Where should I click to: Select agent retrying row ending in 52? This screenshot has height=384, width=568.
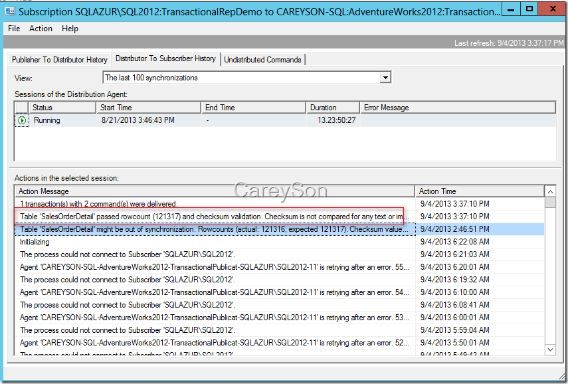pyautogui.click(x=280, y=343)
